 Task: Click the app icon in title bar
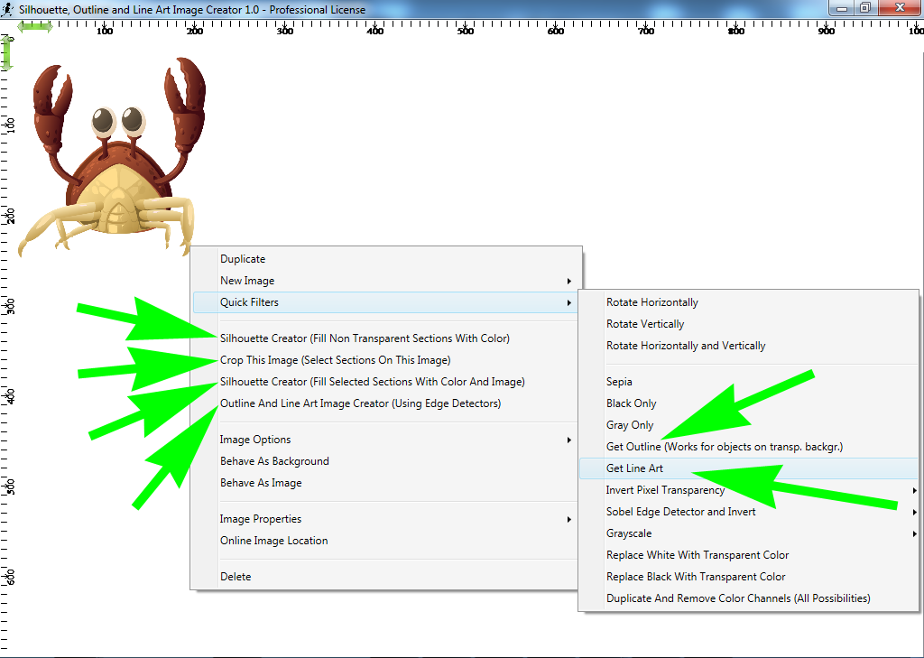pyautogui.click(x=7, y=9)
